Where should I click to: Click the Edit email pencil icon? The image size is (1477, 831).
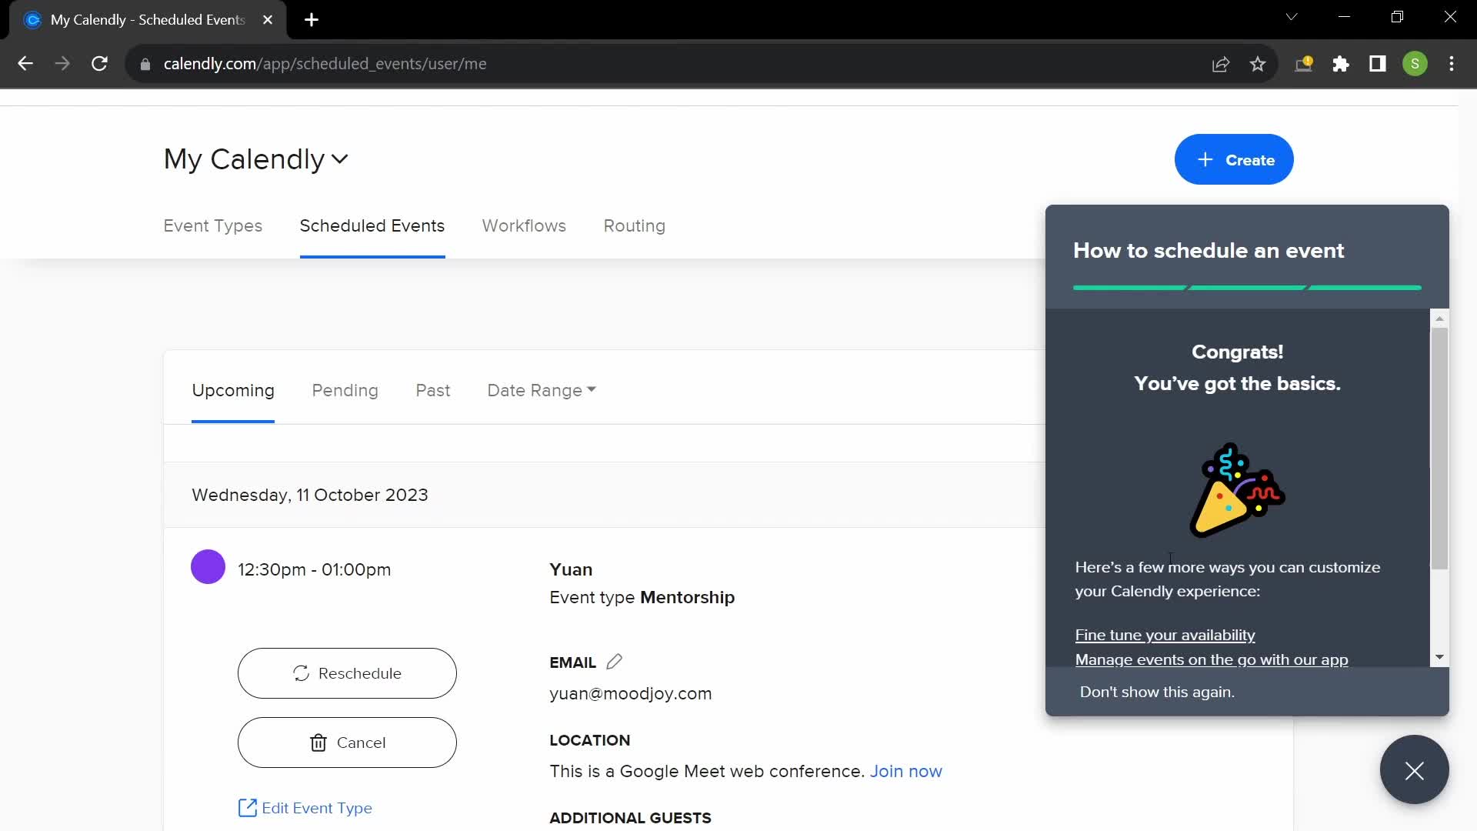coord(614,662)
